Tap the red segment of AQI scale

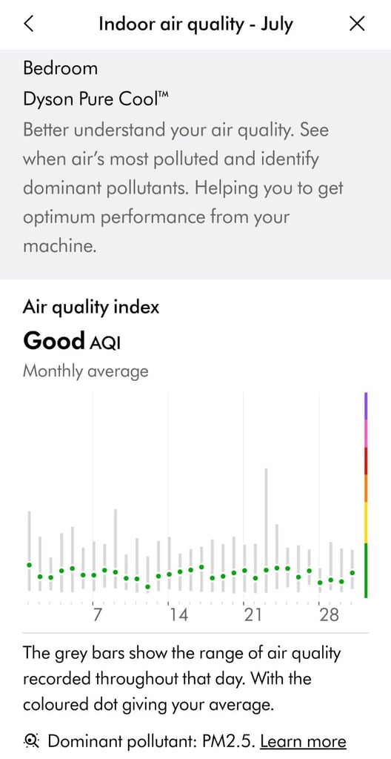(x=367, y=461)
